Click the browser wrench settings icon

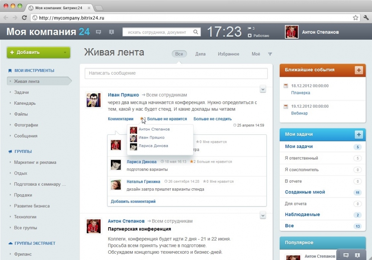(x=366, y=17)
